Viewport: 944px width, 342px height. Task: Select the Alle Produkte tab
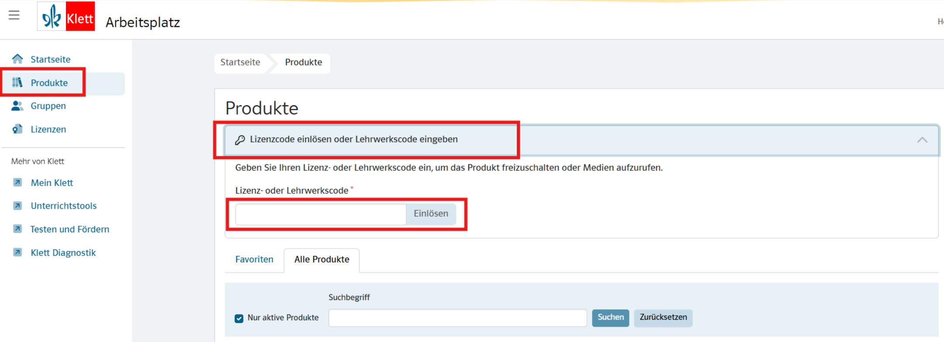coord(322,259)
